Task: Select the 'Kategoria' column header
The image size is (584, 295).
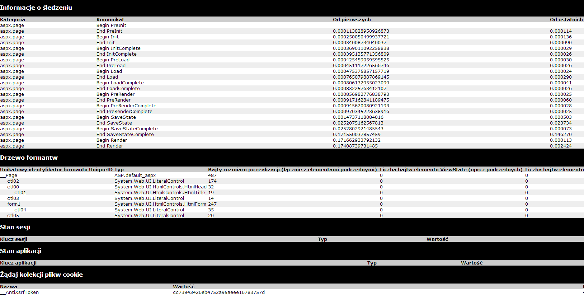Action: [13, 20]
